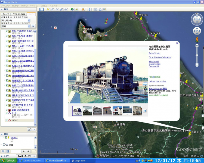
Task: Open the destination dropdown 函館
Action: (x=29, y=27)
